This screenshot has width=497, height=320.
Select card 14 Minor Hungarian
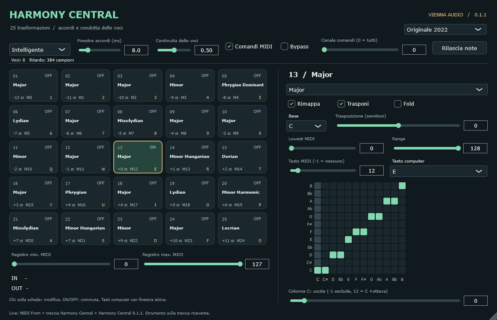[x=190, y=157]
